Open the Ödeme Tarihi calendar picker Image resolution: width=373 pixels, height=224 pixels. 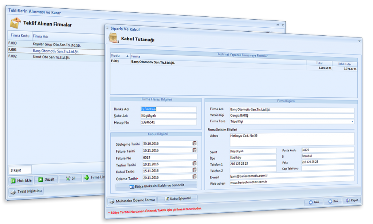(195, 177)
